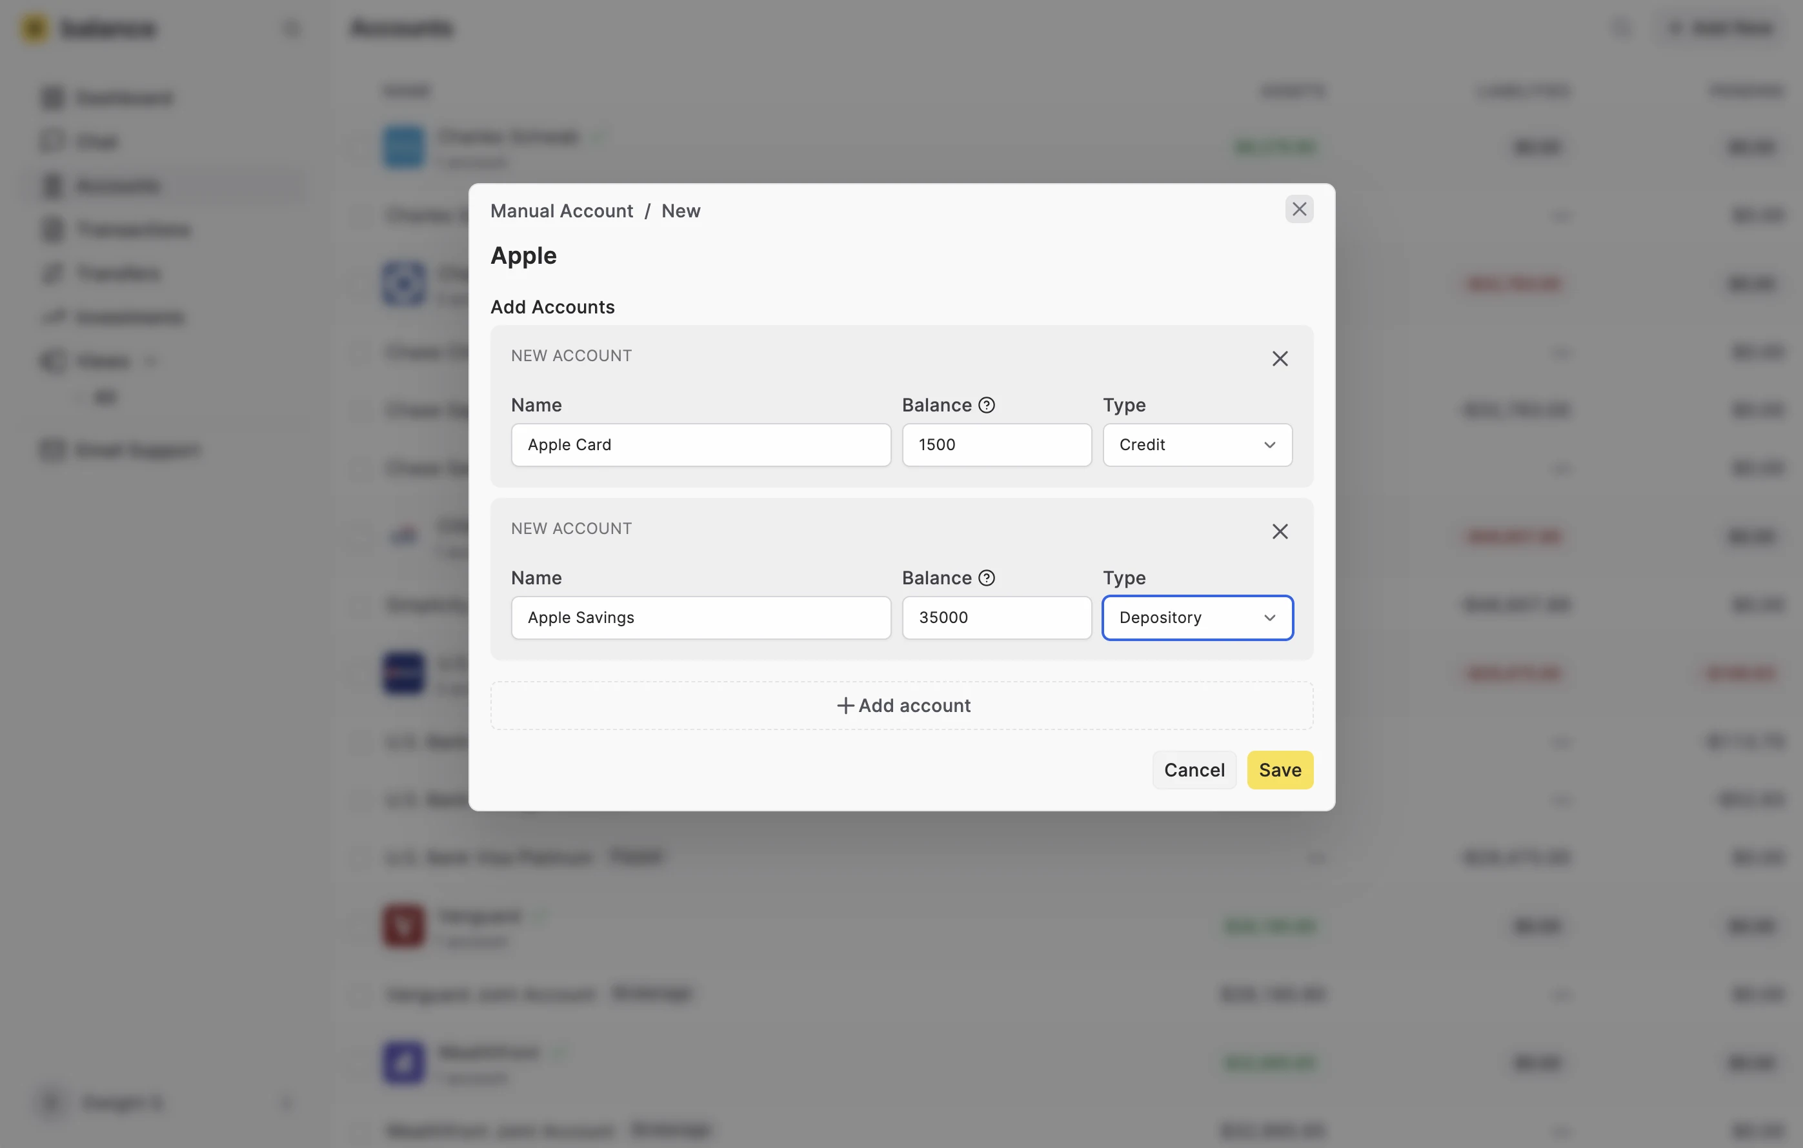
Task: Edit the Apple Card name field
Action: coord(701,444)
